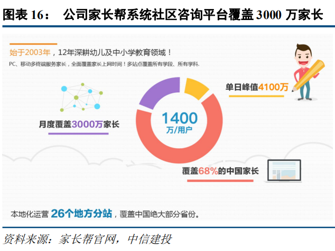Click the PC、移动多终端服务家长 subtitle line
This screenshot has width=335, height=251.
pyautogui.click(x=104, y=64)
